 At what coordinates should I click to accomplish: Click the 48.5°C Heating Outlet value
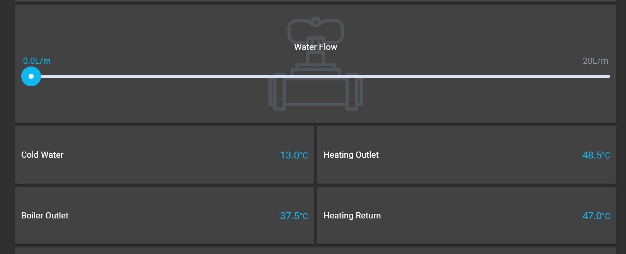tap(596, 155)
